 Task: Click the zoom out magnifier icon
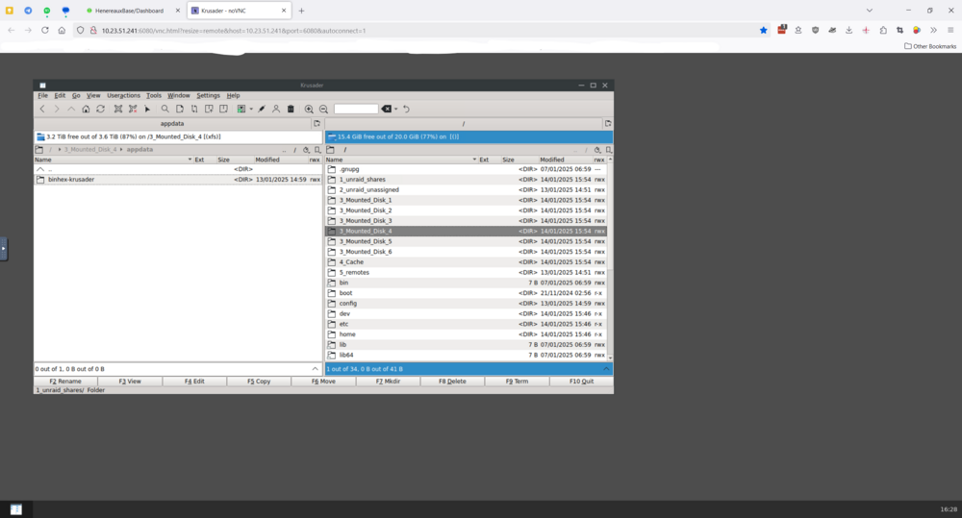pyautogui.click(x=323, y=110)
